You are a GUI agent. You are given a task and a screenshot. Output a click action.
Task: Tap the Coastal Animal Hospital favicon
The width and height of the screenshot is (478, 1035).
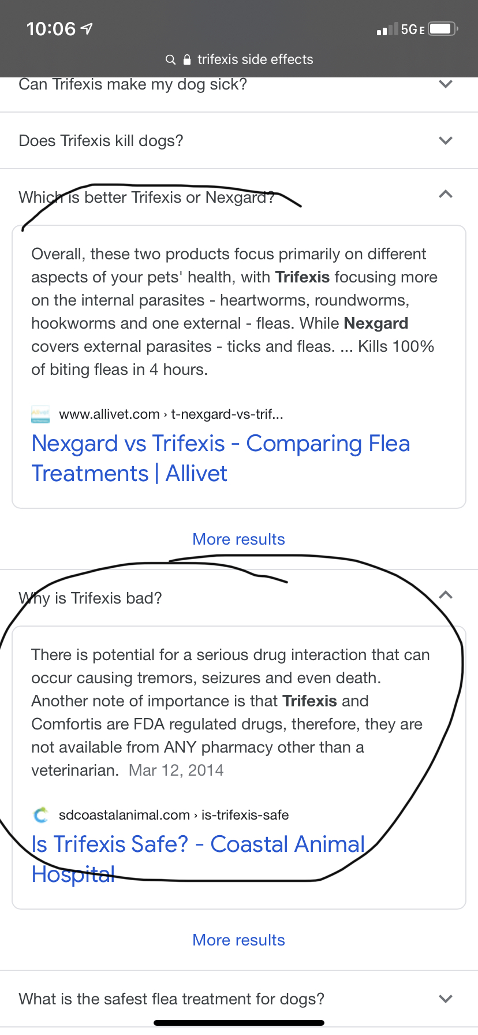pos(40,815)
